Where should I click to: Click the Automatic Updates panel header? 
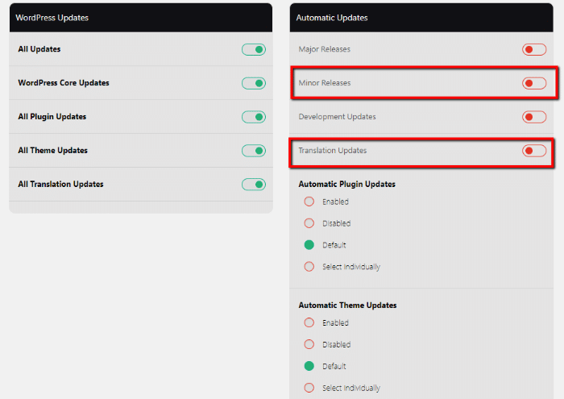tap(421, 18)
